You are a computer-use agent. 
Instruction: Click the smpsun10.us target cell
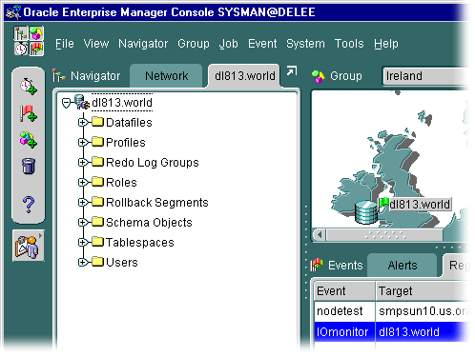tap(423, 311)
